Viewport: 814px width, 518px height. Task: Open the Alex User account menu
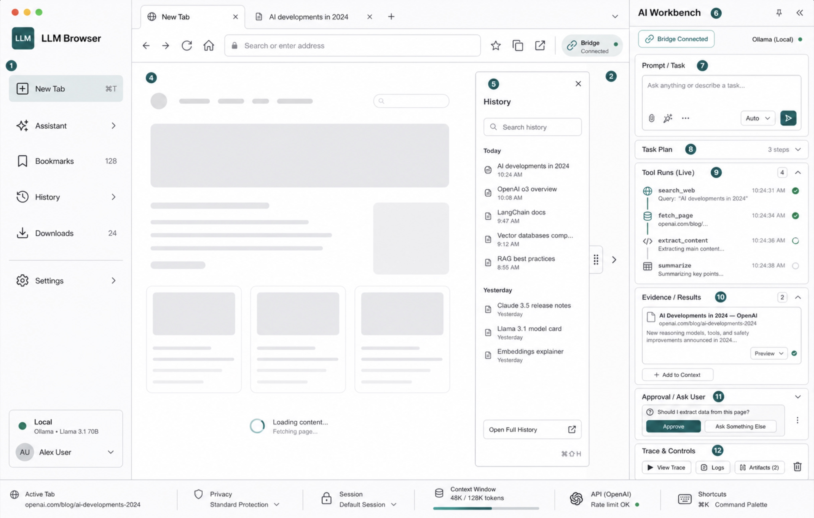66,452
